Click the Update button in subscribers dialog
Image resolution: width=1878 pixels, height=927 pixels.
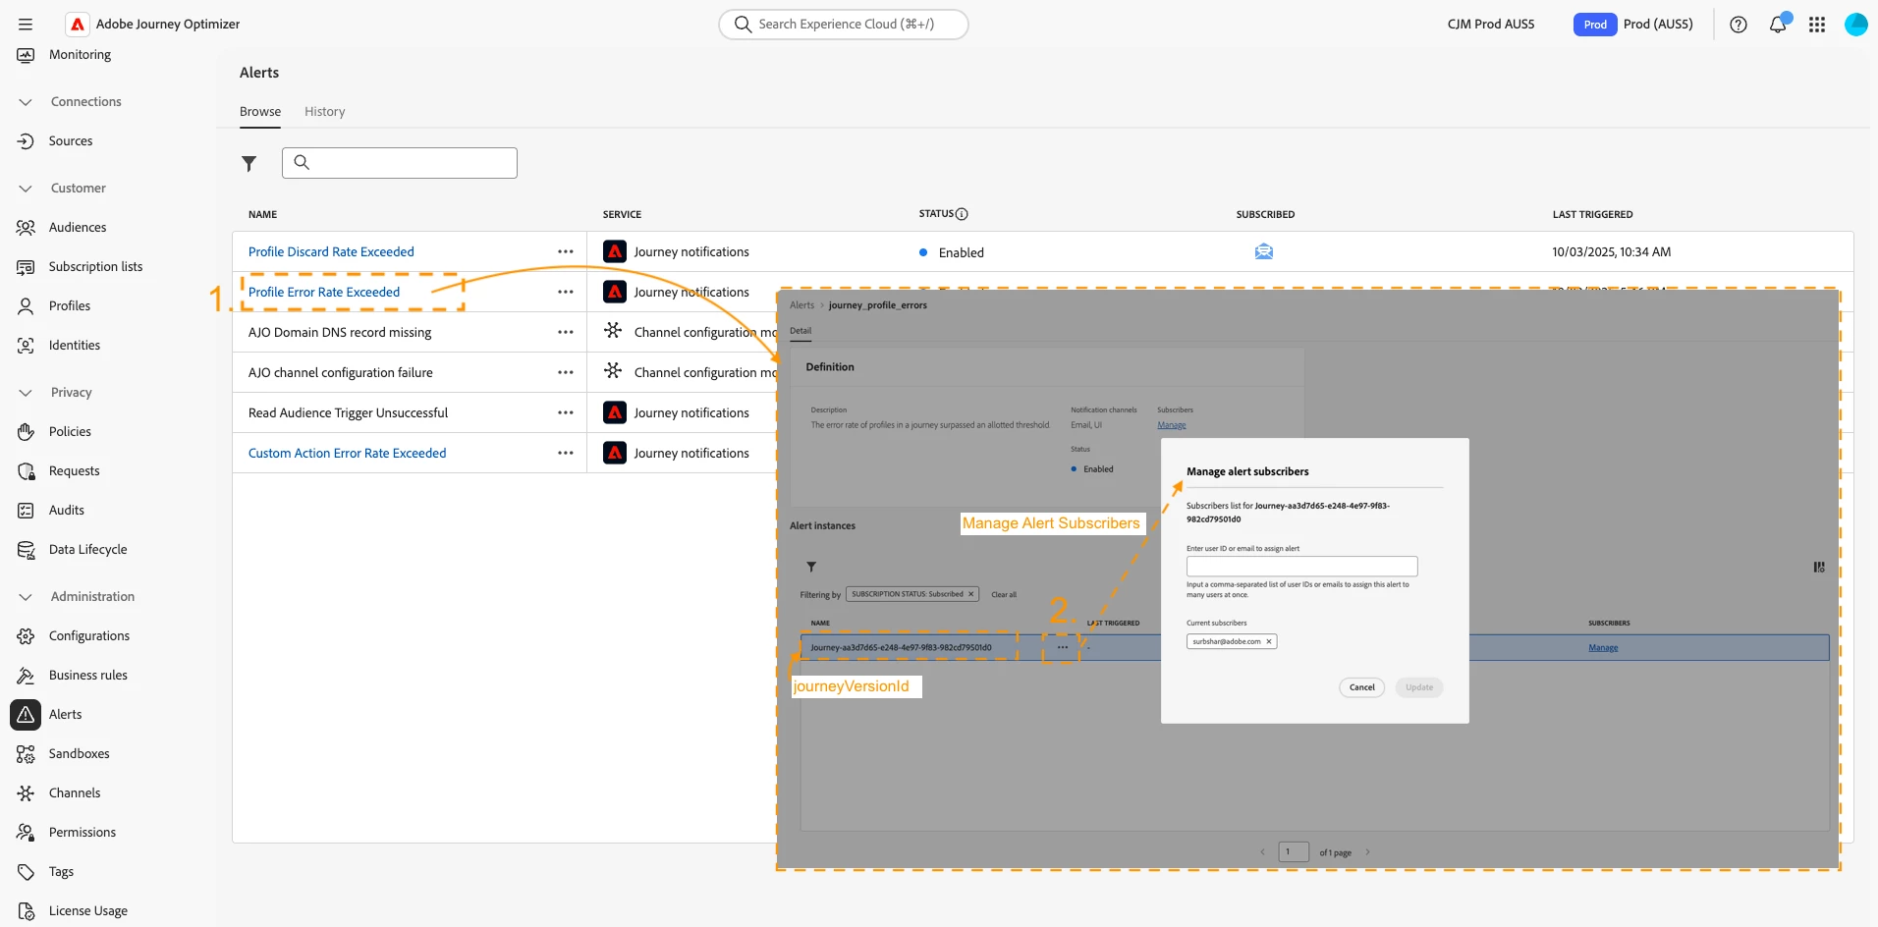point(1419,687)
